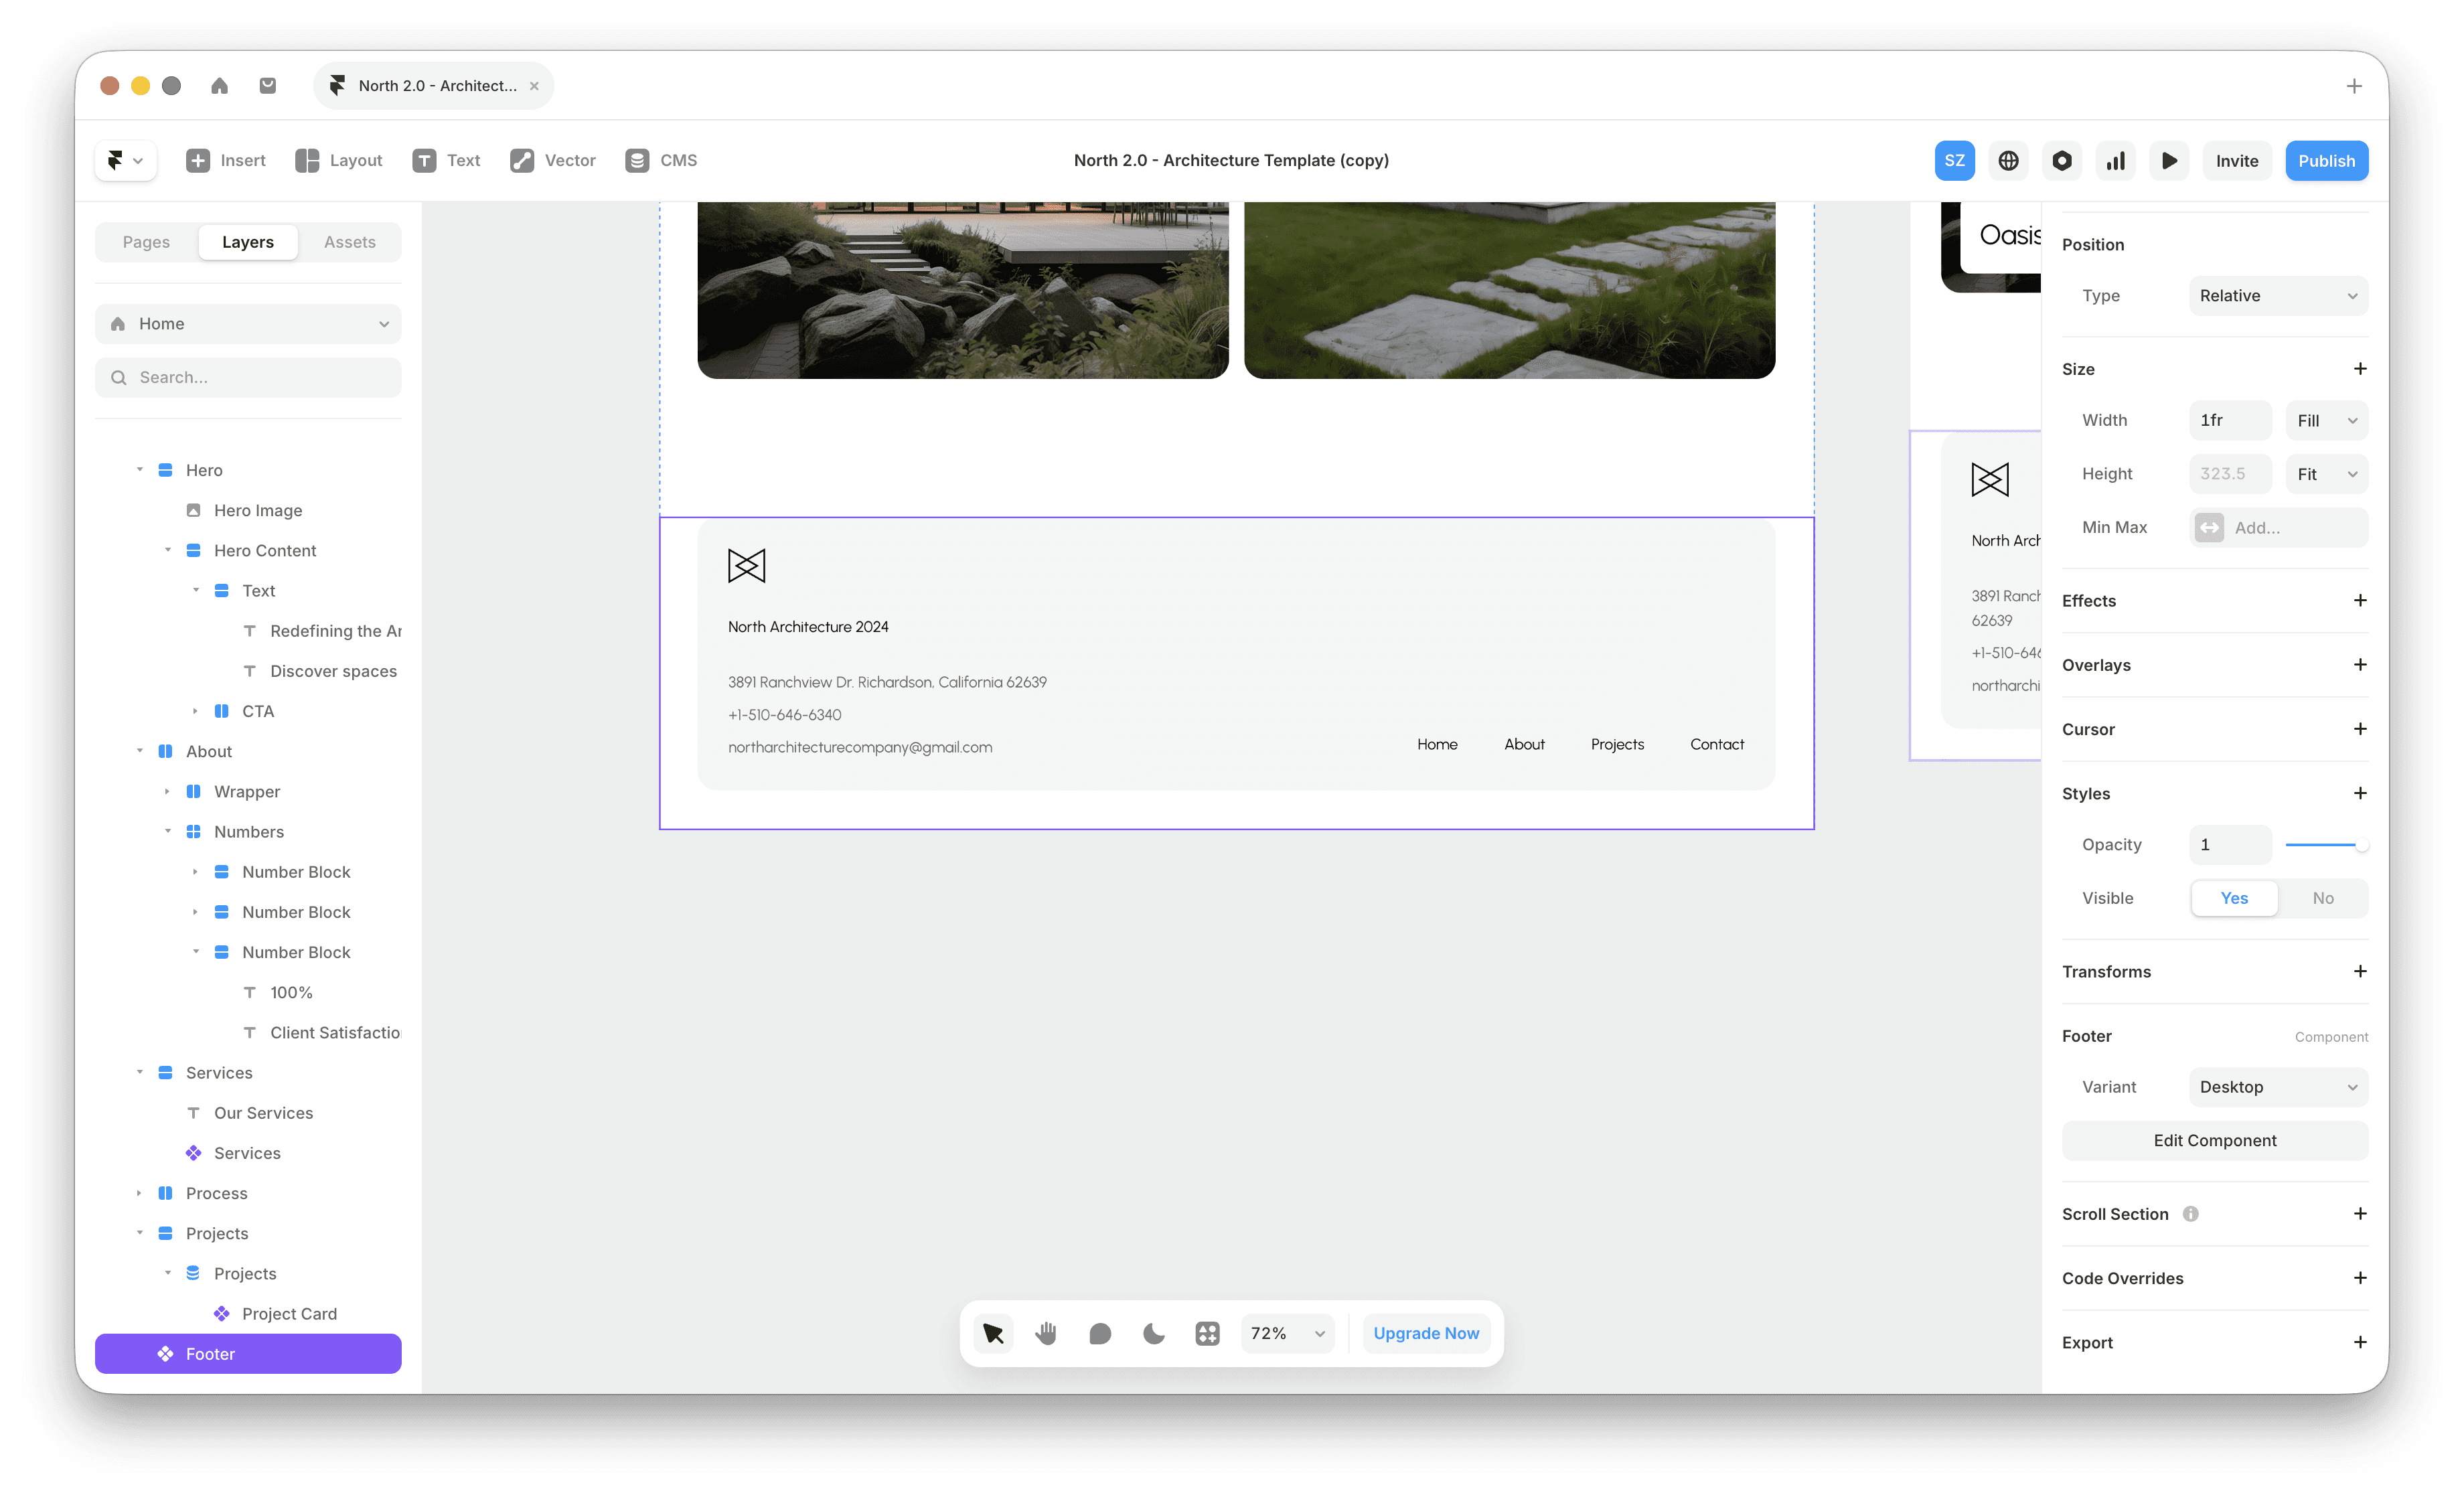Add an effect with Effects plus
Image resolution: width=2464 pixels, height=1493 pixels.
[x=2359, y=600]
